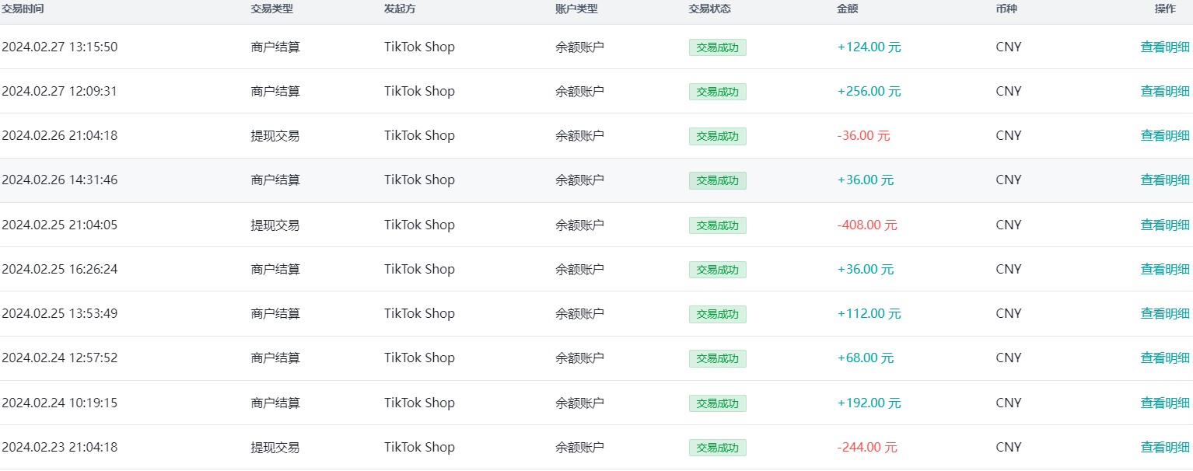Click 查看明细 for the +112.00 元 transaction
This screenshot has height=471, width=1193.
[1164, 313]
